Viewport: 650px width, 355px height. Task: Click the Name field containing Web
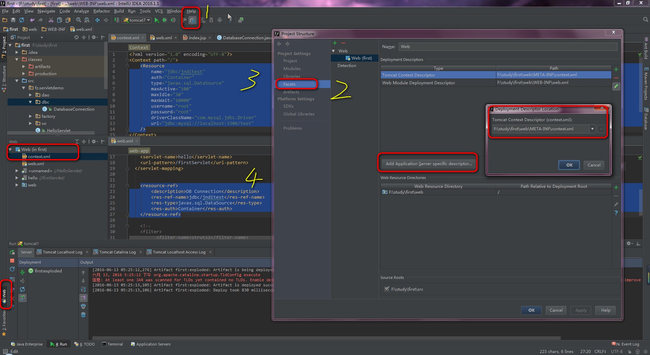[508, 47]
